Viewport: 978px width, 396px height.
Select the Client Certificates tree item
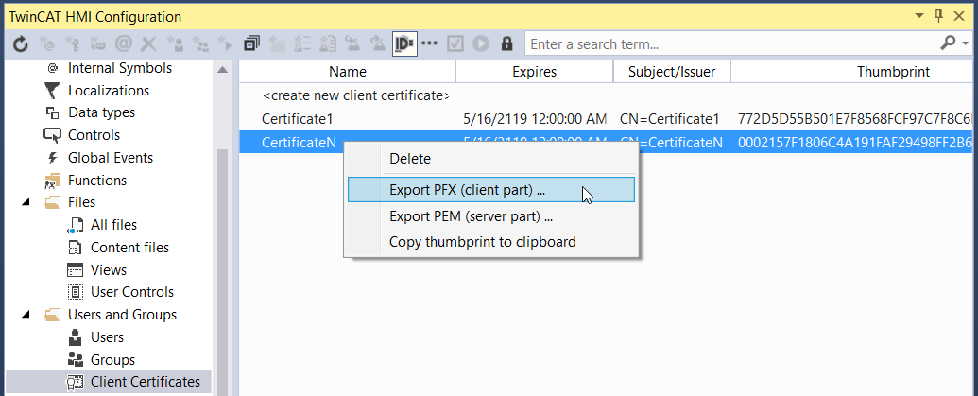(146, 382)
